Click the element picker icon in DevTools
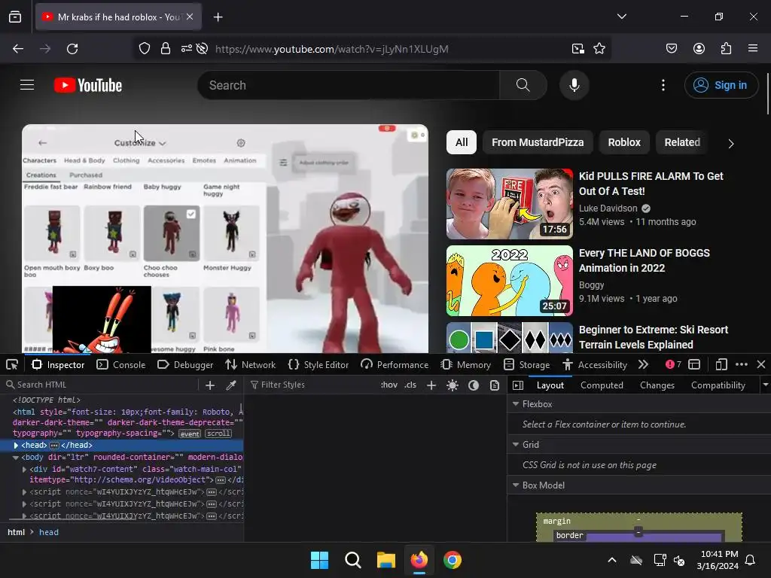The width and height of the screenshot is (771, 578). [x=12, y=365]
